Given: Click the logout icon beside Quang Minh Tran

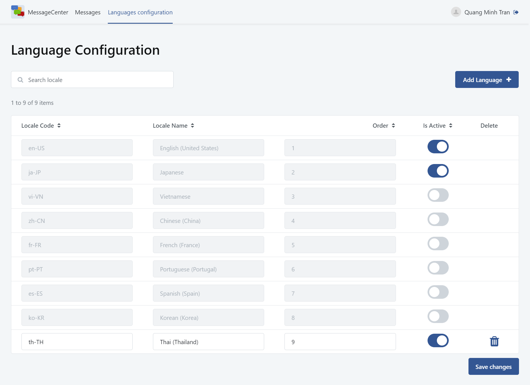Looking at the screenshot, I should 516,12.
